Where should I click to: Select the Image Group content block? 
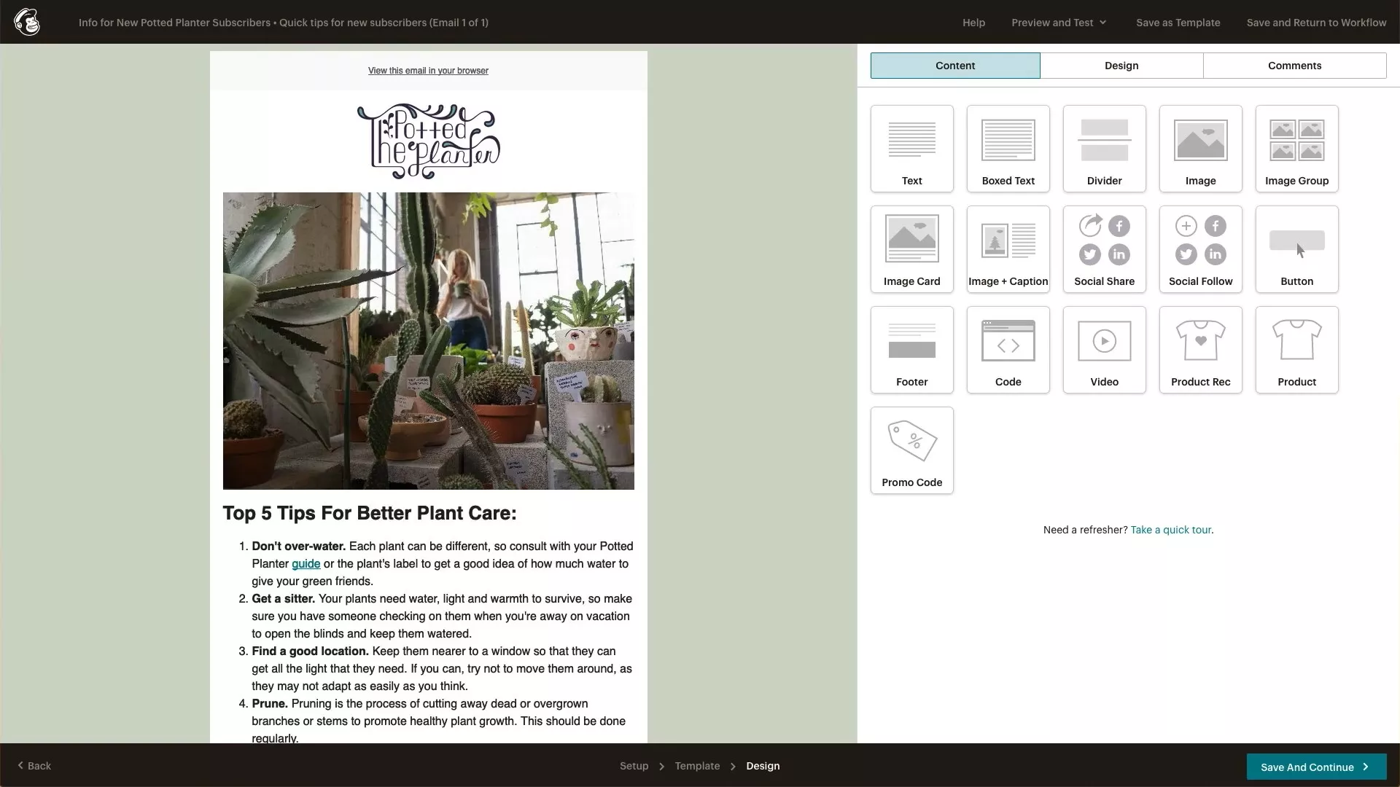pyautogui.click(x=1296, y=149)
